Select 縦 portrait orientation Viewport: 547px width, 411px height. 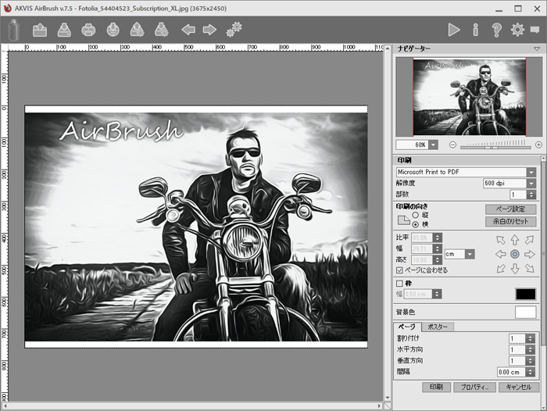(x=416, y=216)
